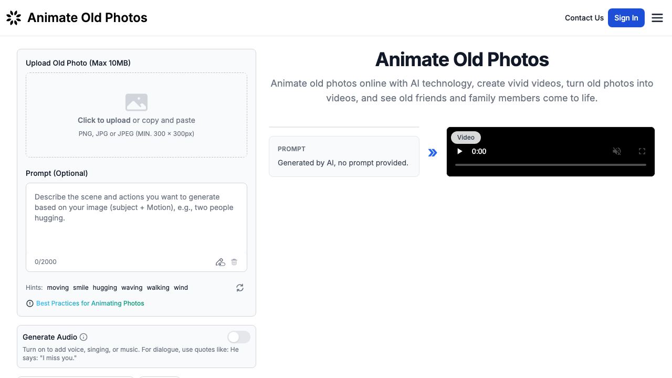
Task: Select the 'hugging' hint
Action: (105, 288)
